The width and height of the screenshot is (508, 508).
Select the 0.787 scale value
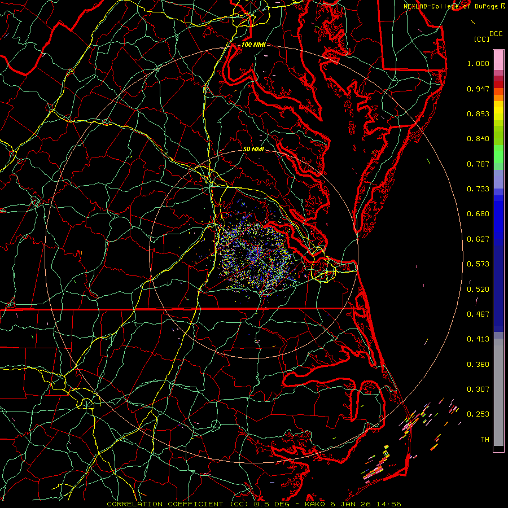coord(478,164)
